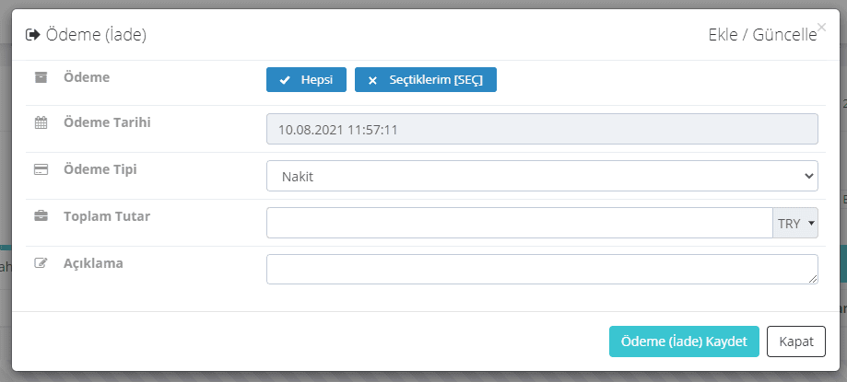The image size is (847, 382).
Task: Click the archive box icon beside Ödeme
Action: click(x=41, y=77)
